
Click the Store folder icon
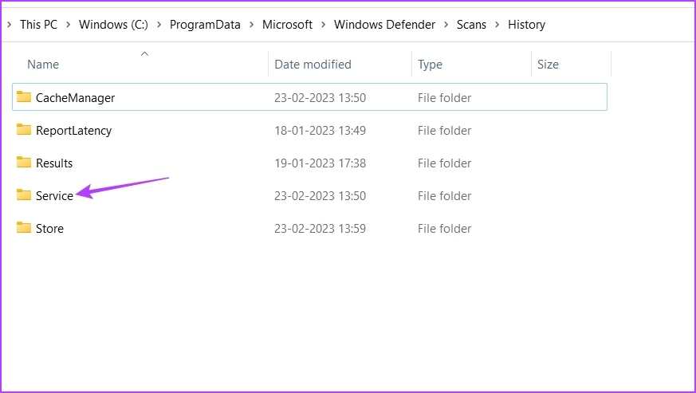tap(24, 227)
